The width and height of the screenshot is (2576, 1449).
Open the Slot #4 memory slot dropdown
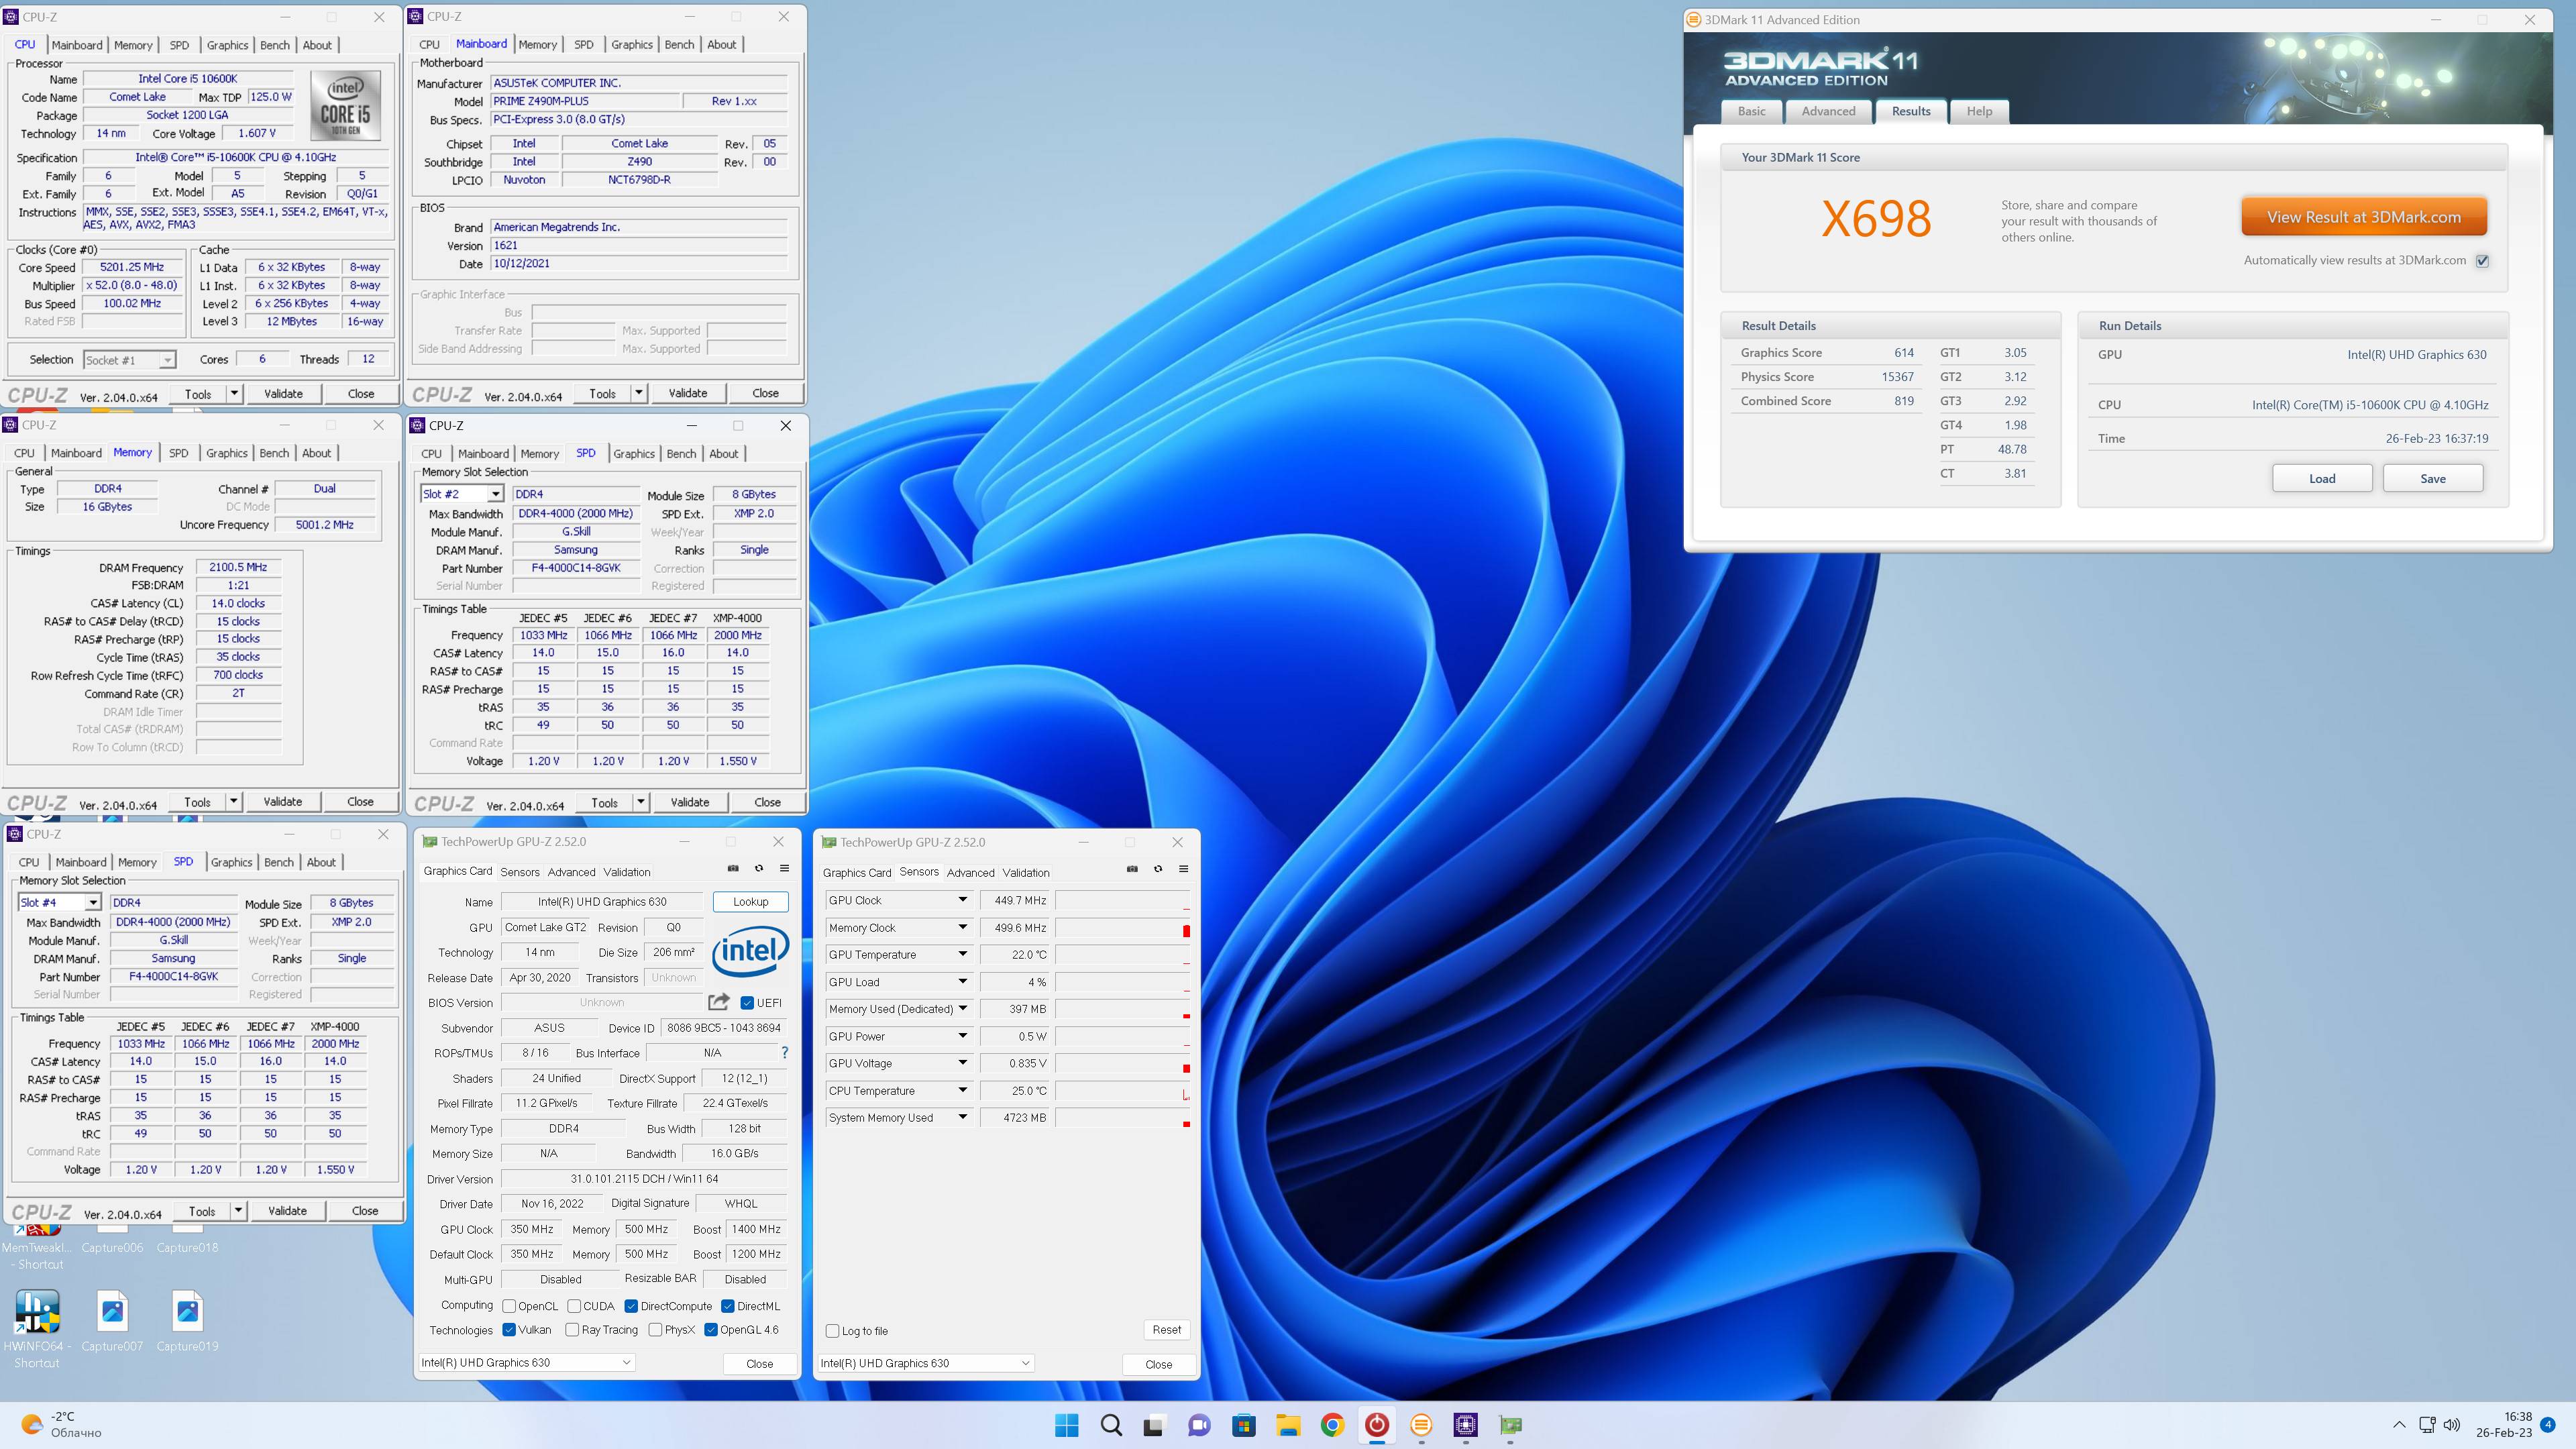point(59,902)
